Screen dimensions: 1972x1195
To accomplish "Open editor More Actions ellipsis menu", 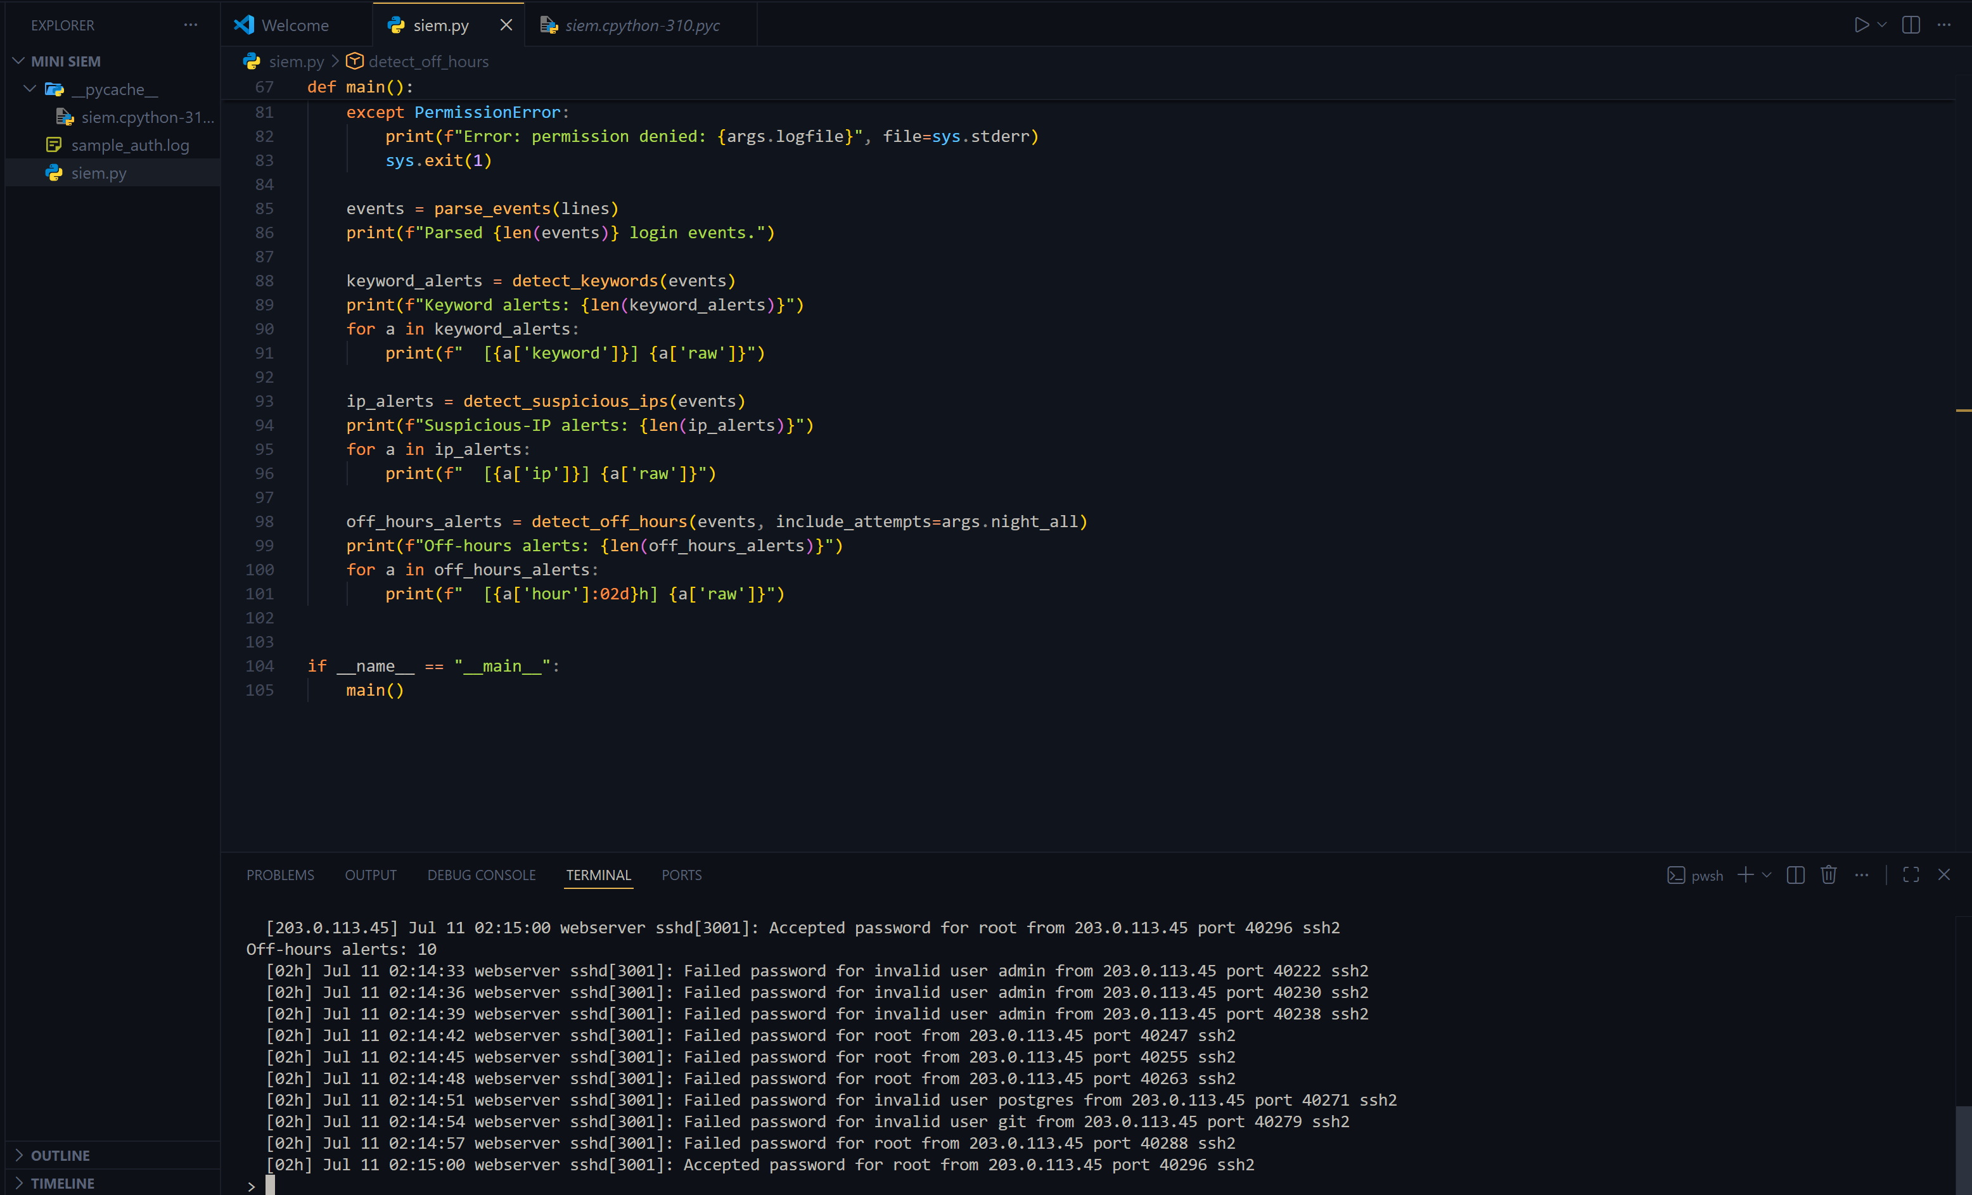I will [1944, 25].
